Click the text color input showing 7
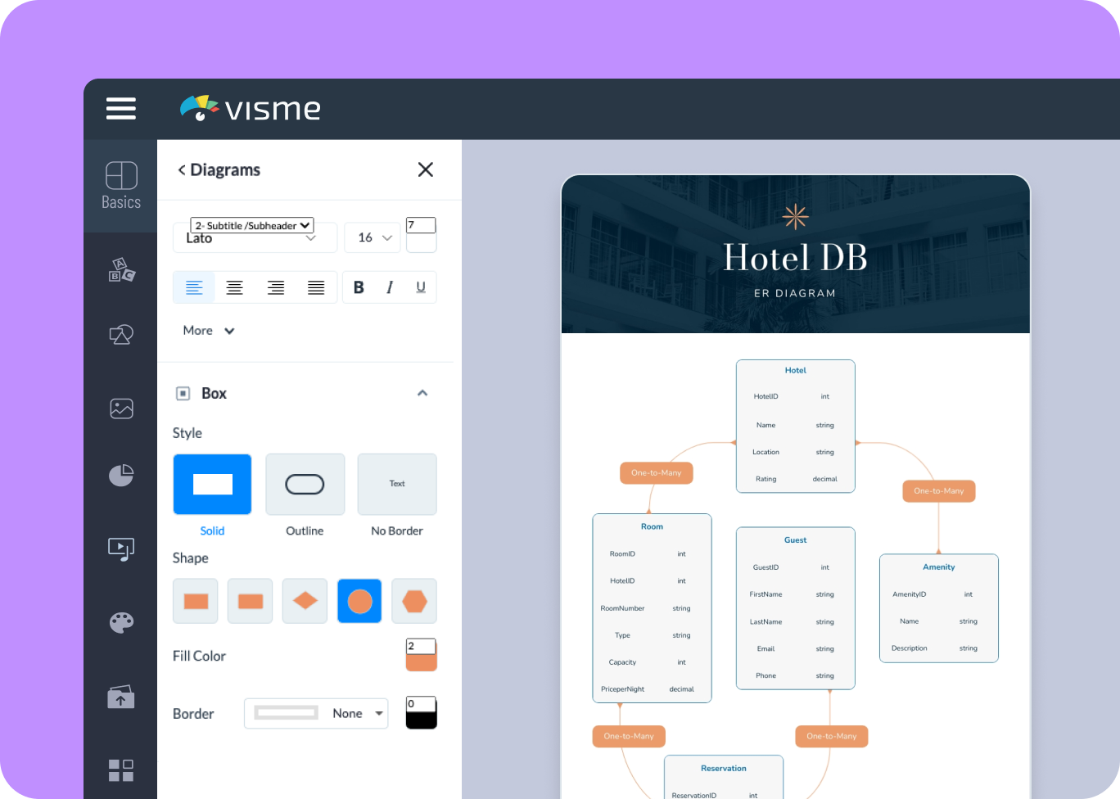 [x=421, y=225]
